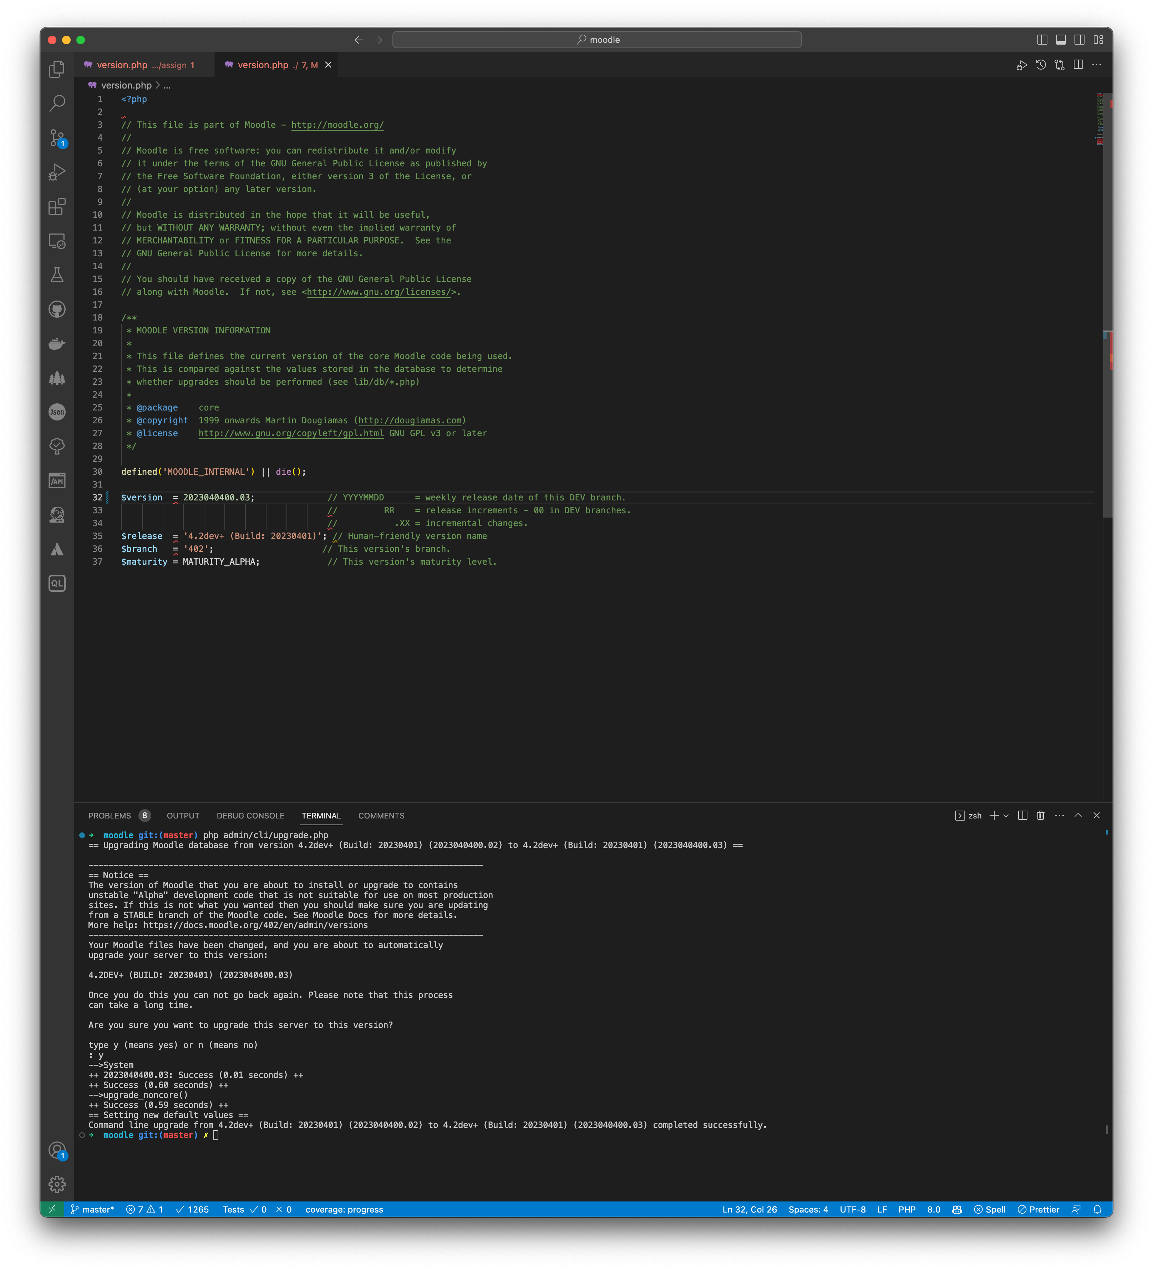
Task: Open GitHub view in activity bar
Action: click(57, 309)
